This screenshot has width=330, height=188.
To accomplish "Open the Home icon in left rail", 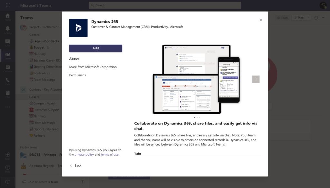I will pos(8,17).
